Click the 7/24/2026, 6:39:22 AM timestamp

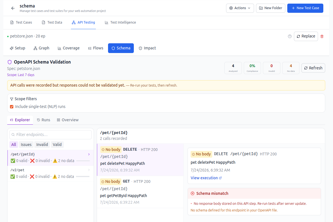click(120, 202)
